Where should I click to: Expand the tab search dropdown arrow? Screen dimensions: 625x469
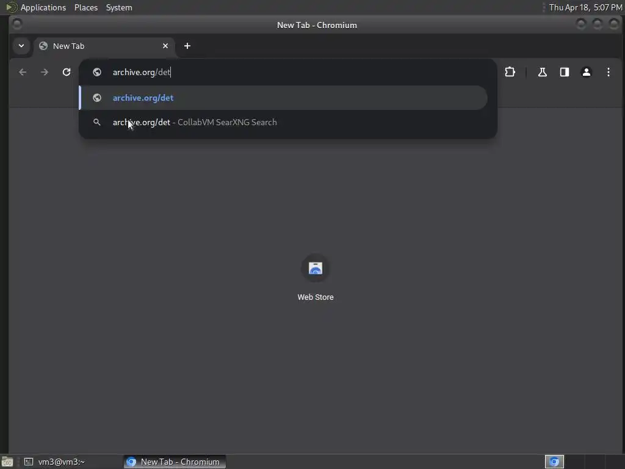pyautogui.click(x=21, y=46)
